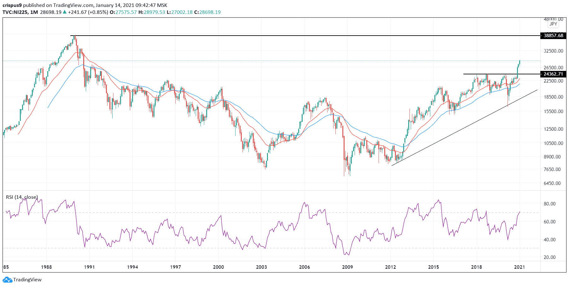This screenshot has height=287, width=569.
Task: Select the horizontal resistance line at 38857.68
Action: click(x=305, y=36)
